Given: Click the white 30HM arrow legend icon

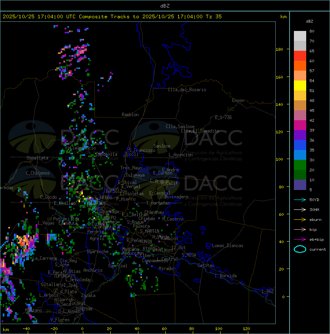Looking at the screenshot, I should pos(300,209).
